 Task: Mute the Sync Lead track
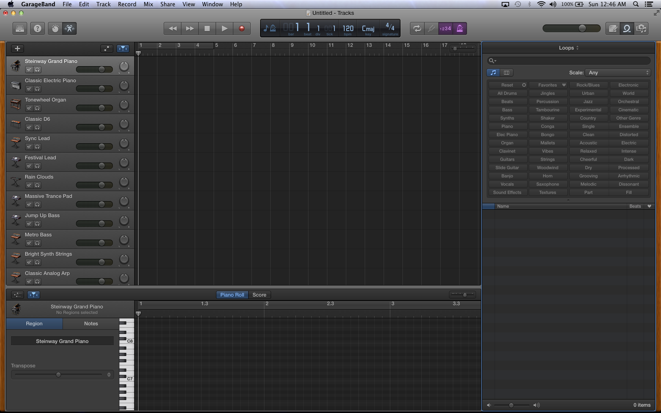point(29,147)
